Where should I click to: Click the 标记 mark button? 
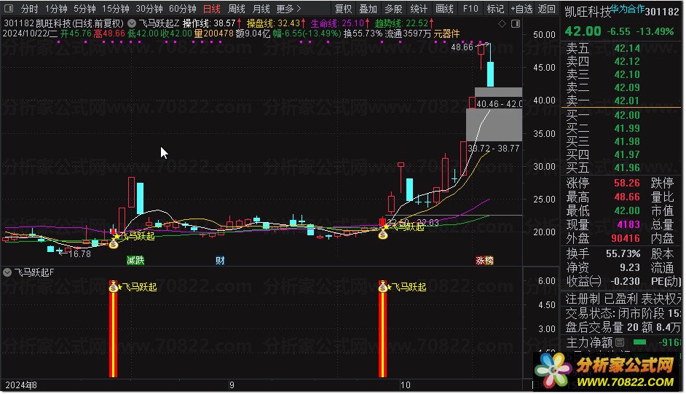(x=495, y=9)
